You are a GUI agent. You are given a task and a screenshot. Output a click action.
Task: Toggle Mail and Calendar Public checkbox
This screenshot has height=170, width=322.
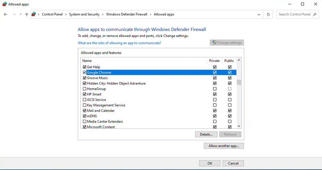(x=230, y=111)
